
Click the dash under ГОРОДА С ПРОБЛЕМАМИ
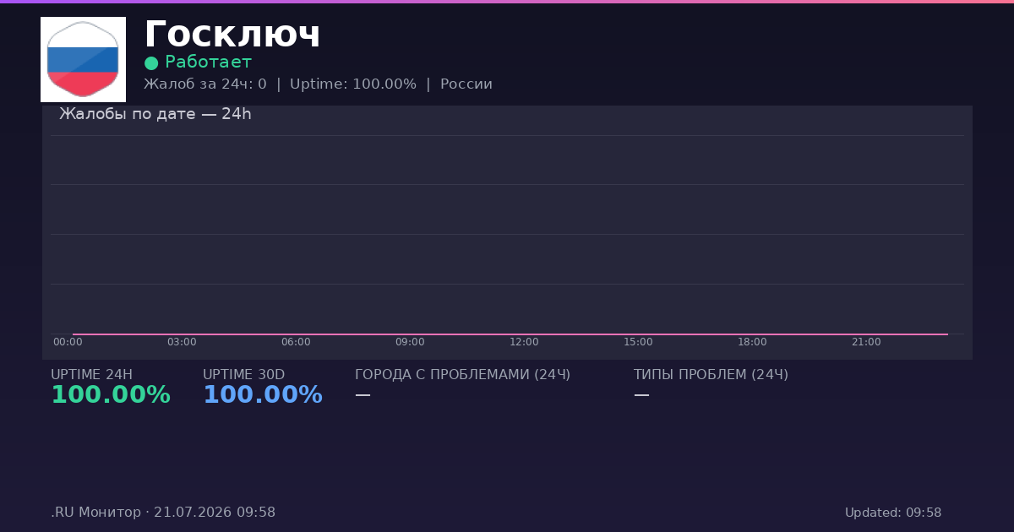[x=363, y=394]
